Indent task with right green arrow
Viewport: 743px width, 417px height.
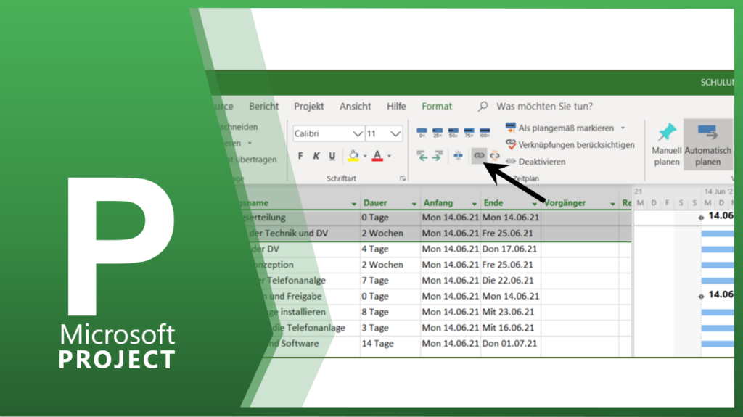(438, 155)
